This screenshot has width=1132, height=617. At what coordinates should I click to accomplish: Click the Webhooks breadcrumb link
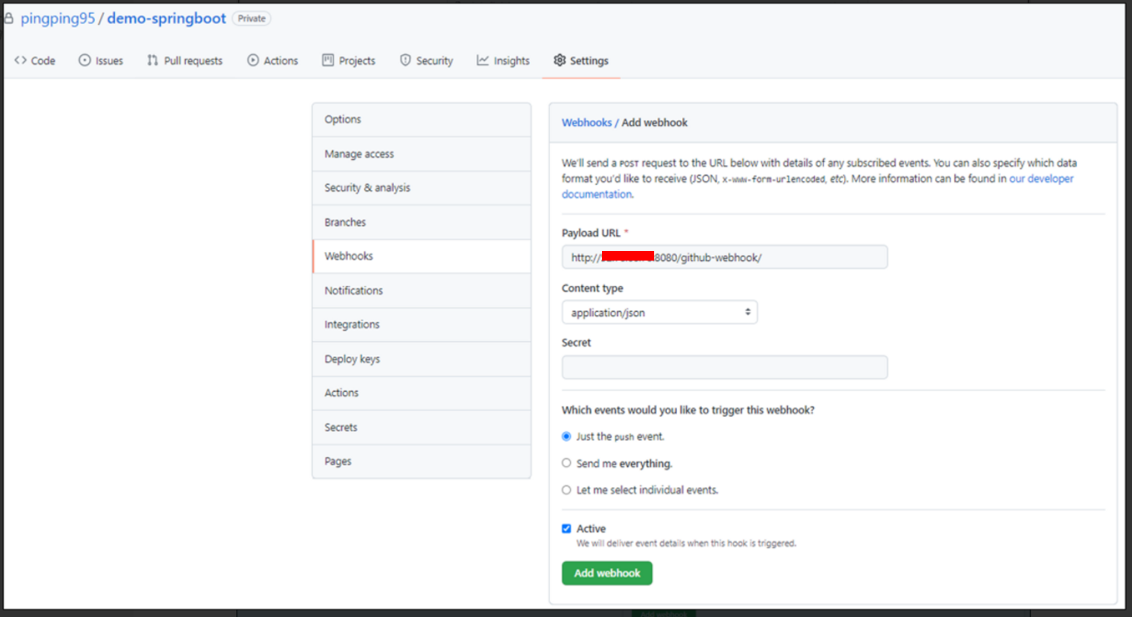click(587, 122)
